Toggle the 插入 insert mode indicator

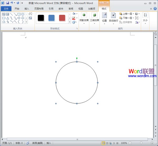[x=49, y=143]
